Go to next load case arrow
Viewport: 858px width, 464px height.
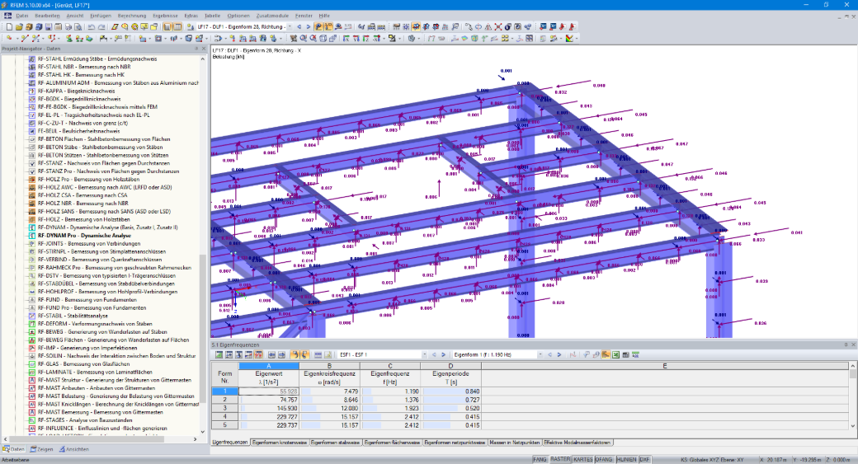pos(308,26)
